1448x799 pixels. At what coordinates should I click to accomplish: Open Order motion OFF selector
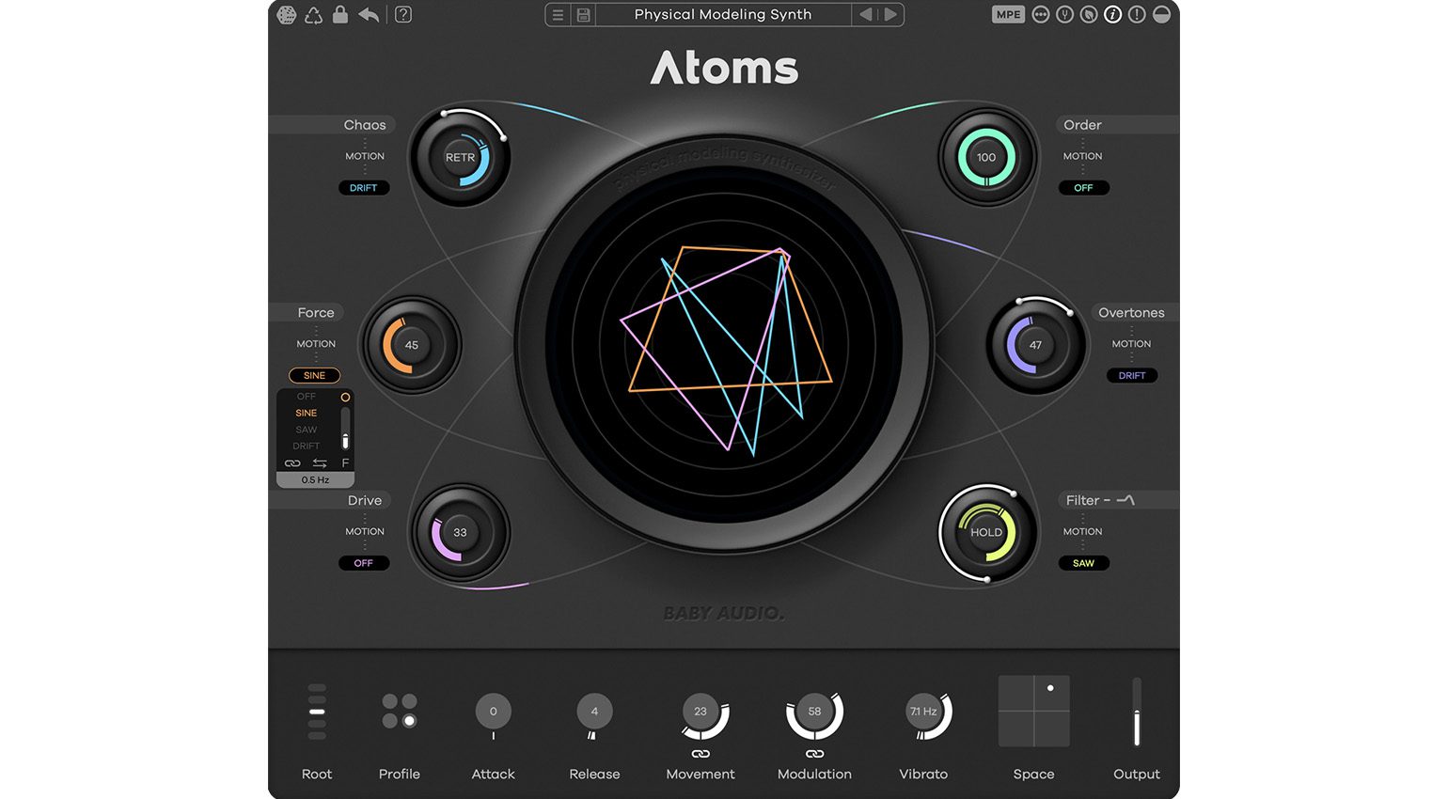pyautogui.click(x=1083, y=188)
